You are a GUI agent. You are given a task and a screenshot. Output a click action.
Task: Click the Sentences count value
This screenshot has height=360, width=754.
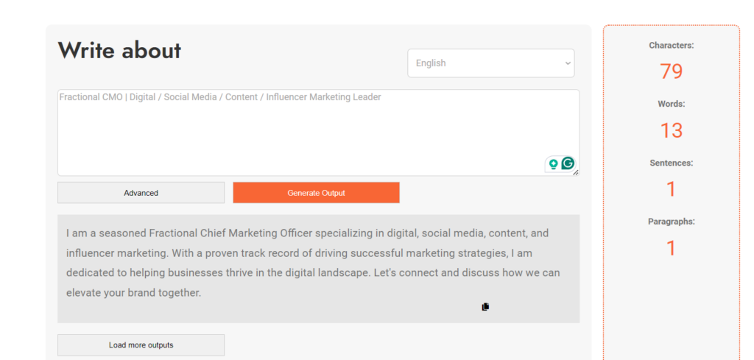pos(671,189)
